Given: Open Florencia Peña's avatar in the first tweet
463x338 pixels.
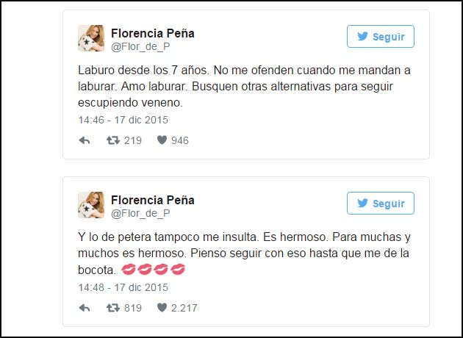Looking at the screenshot, I should coord(91,38).
